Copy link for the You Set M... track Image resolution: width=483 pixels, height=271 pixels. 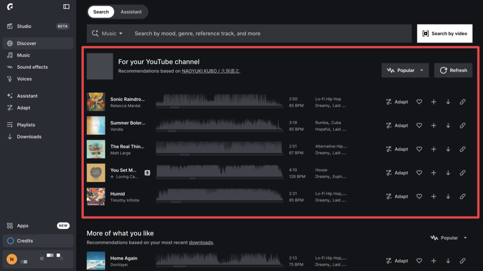tap(462, 173)
